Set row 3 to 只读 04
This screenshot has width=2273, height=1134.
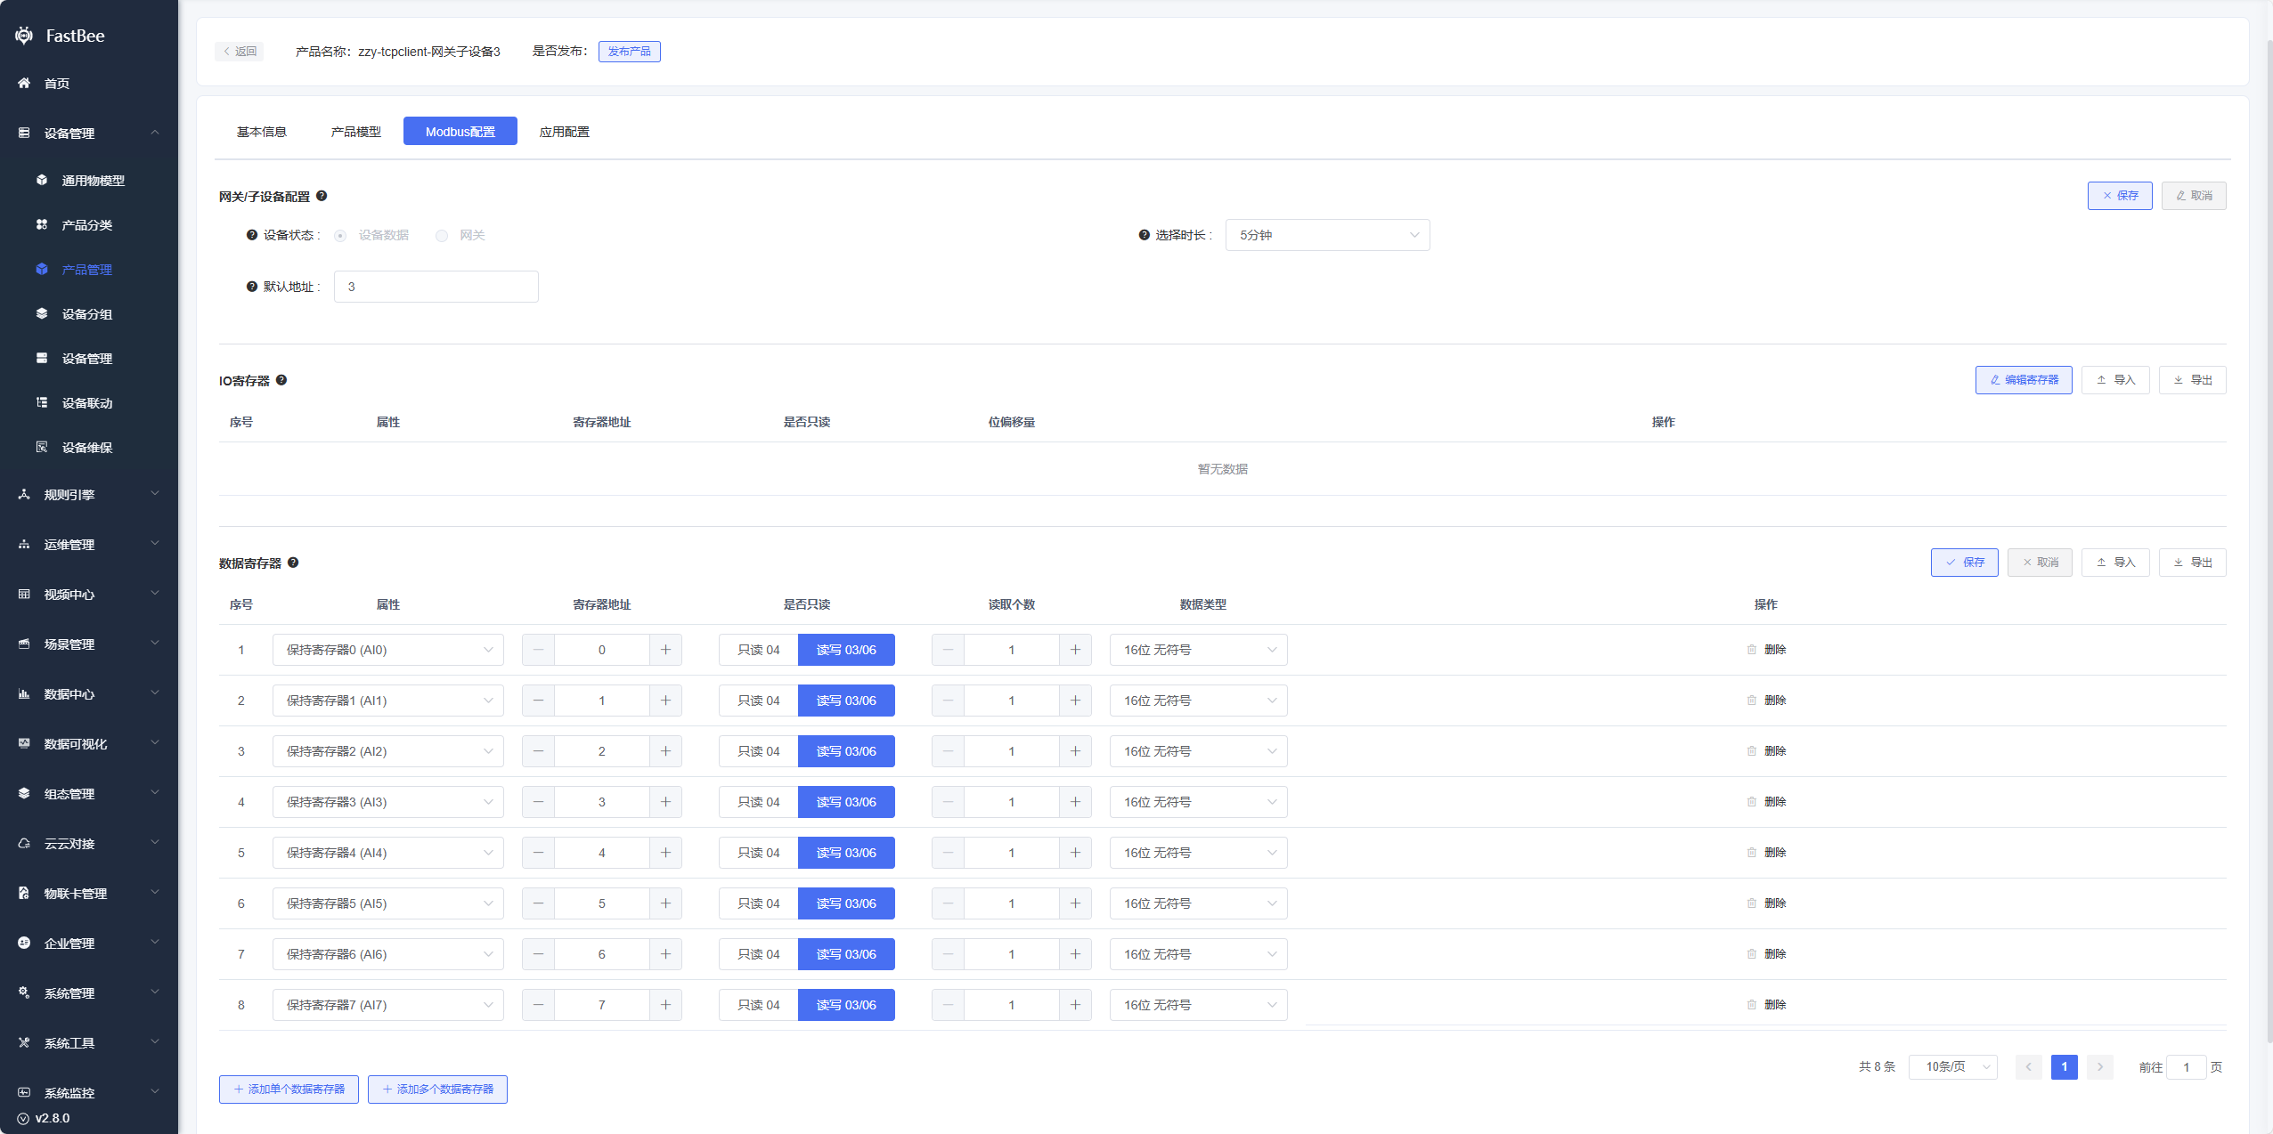(758, 751)
